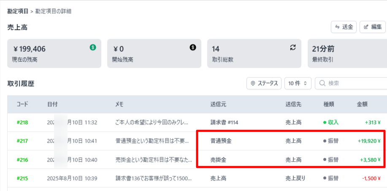Open the ステータス filter
Image resolution: width=387 pixels, height=191 pixels.
pos(264,83)
